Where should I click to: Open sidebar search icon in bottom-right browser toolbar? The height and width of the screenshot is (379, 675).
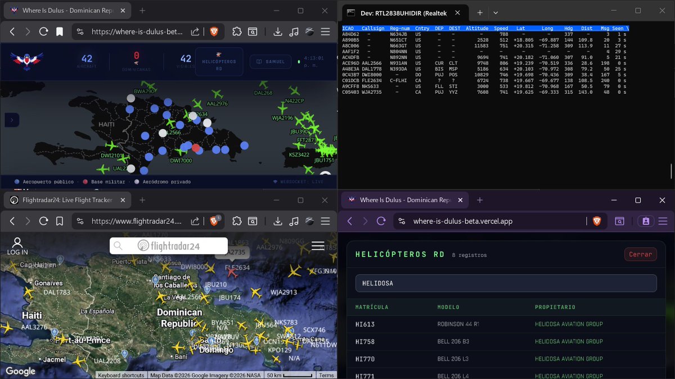tap(619, 221)
